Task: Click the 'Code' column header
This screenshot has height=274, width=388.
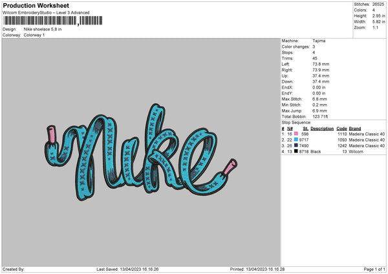Action: point(341,129)
